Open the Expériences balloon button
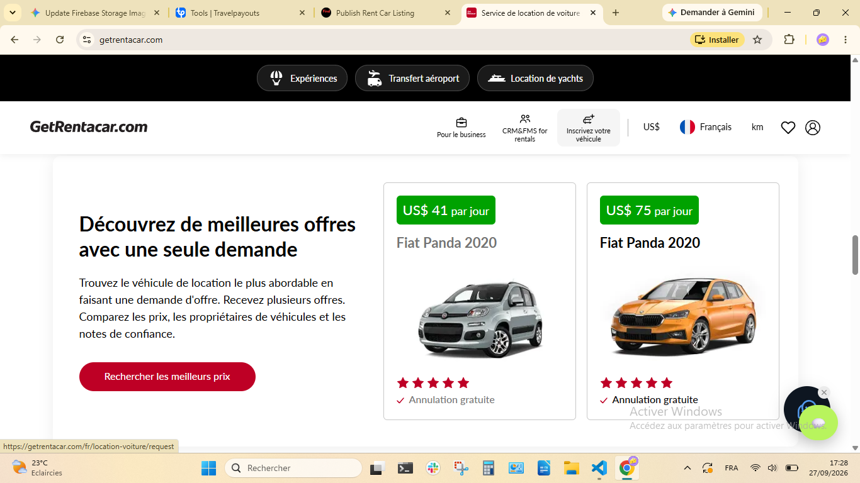Screen dimensions: 860x483 click(x=302, y=78)
